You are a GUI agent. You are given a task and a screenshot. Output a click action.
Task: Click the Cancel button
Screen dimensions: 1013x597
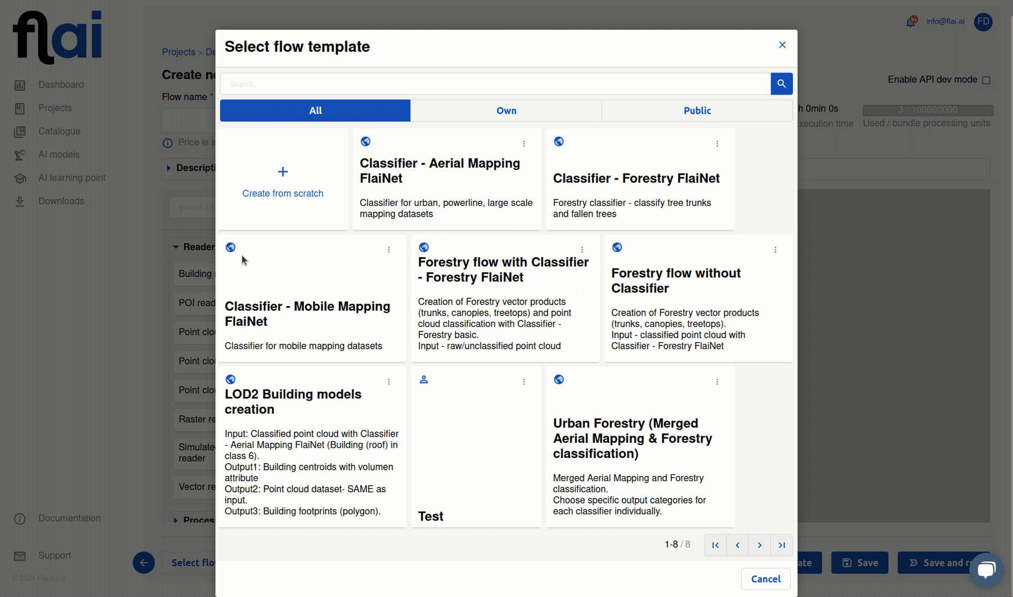(x=765, y=578)
